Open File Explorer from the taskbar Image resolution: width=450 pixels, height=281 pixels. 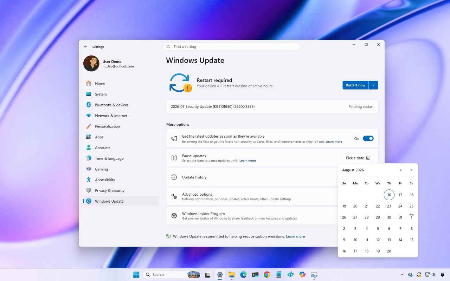[x=232, y=275]
